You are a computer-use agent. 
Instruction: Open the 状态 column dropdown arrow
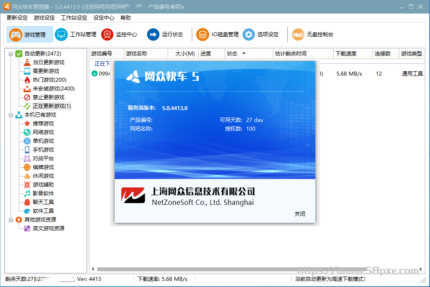[243, 53]
